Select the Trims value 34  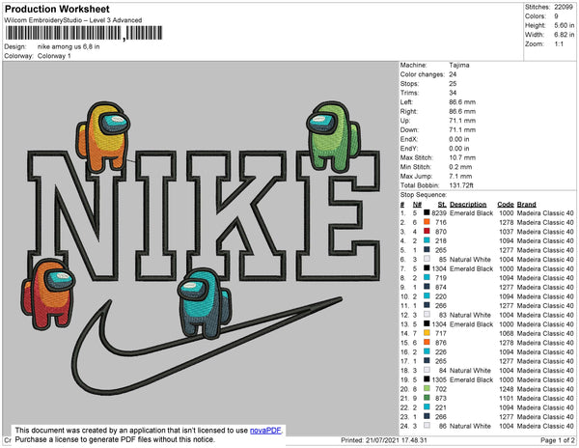pos(454,93)
